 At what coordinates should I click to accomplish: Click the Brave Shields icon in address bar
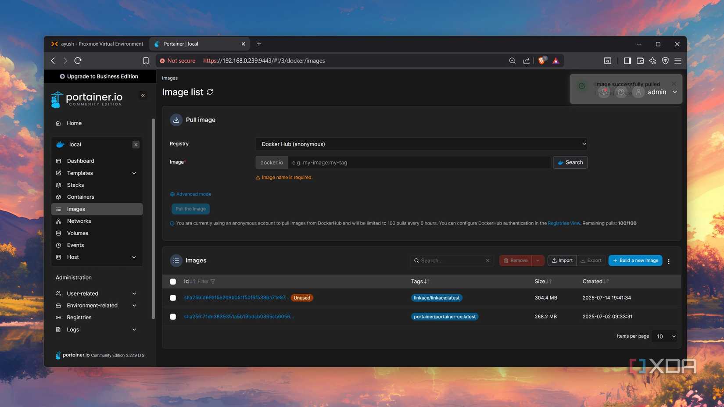[x=542, y=61]
